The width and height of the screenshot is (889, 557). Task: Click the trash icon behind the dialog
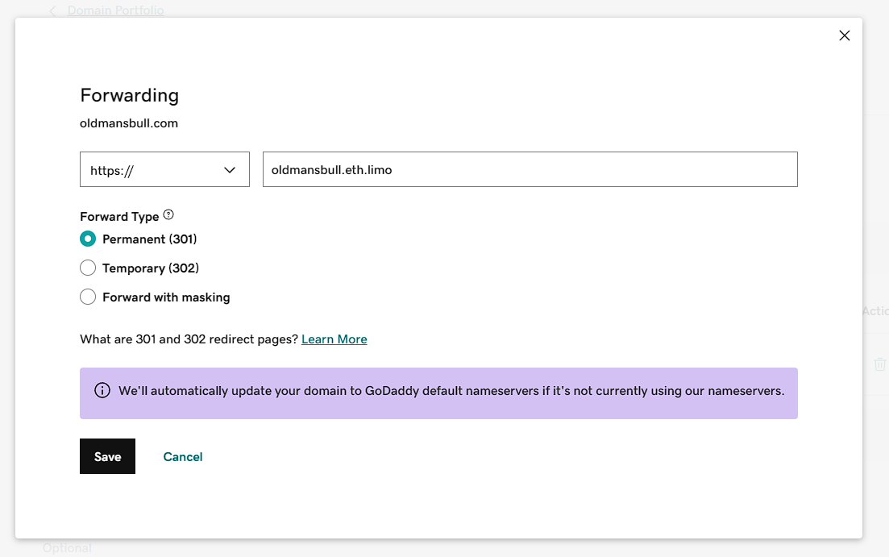pos(879,364)
